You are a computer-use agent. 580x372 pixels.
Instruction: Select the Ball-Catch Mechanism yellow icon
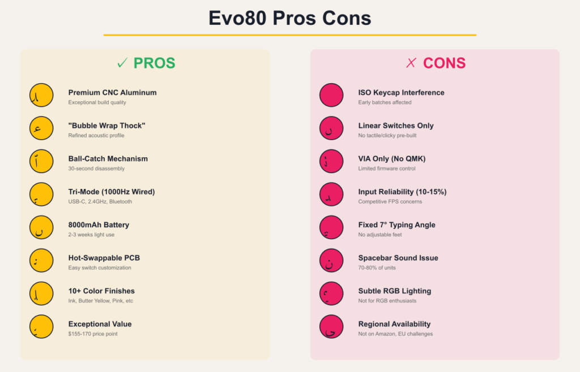tap(41, 162)
